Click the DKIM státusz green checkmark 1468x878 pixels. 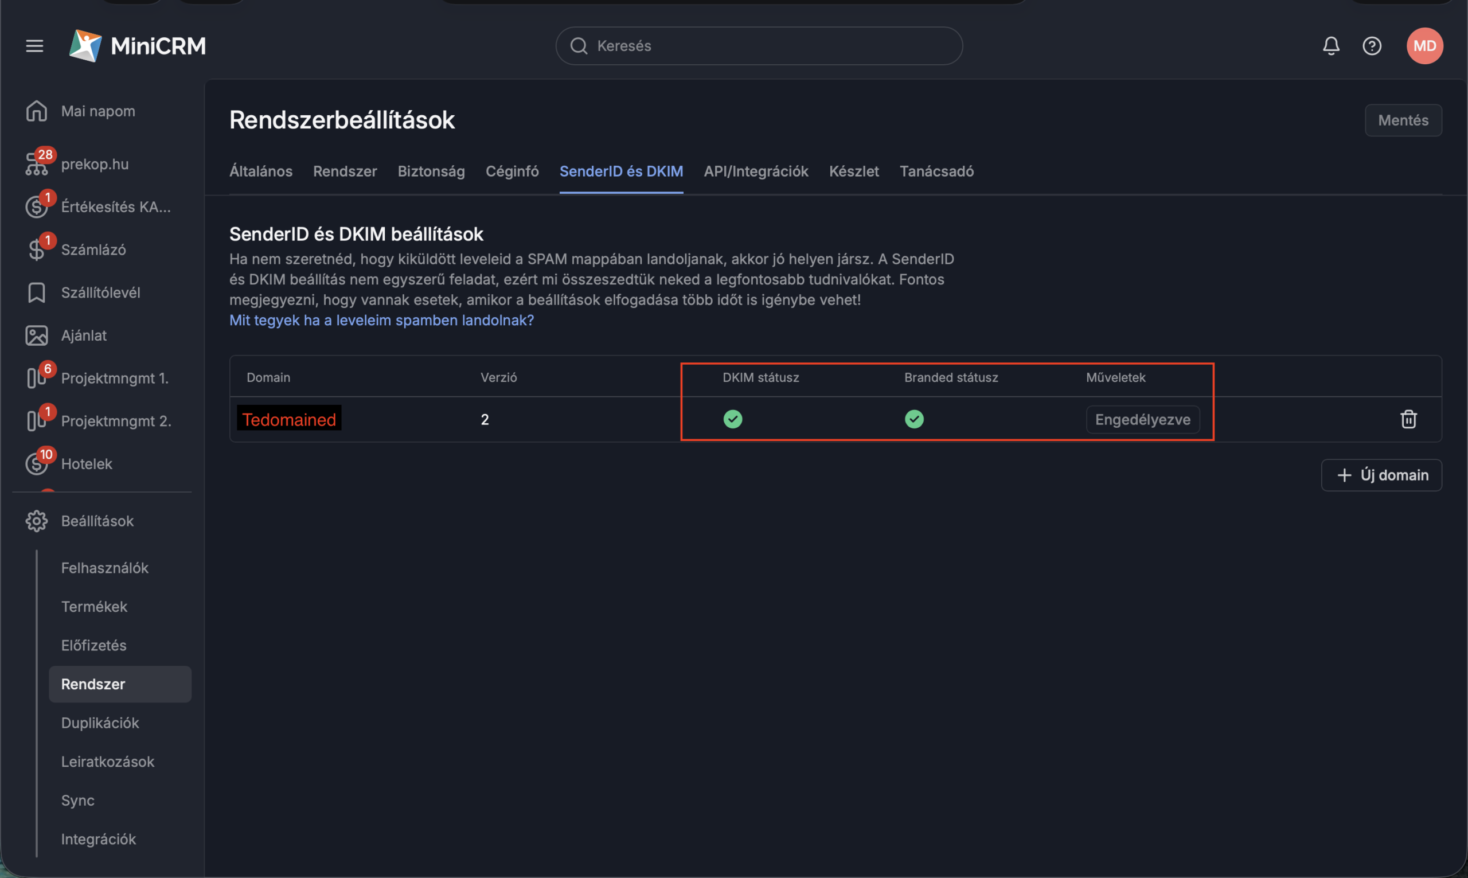point(732,419)
